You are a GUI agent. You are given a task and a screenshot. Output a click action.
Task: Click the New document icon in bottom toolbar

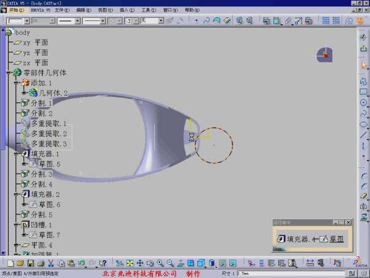tap(12, 263)
